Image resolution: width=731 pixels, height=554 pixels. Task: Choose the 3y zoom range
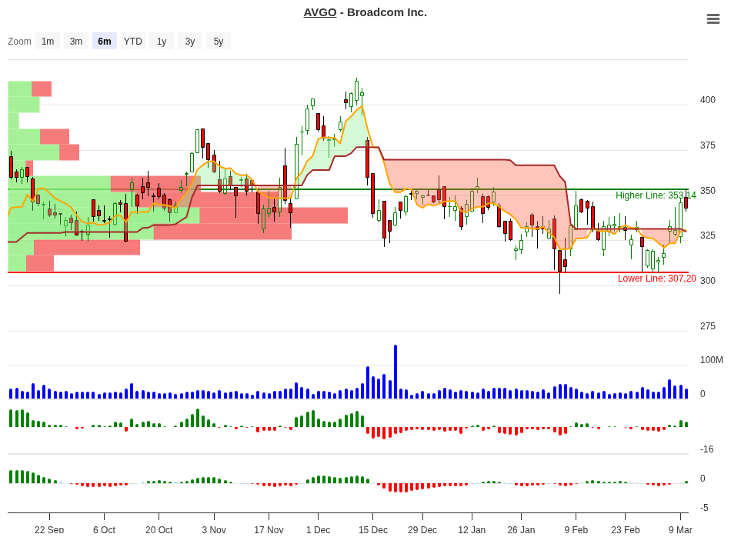(190, 41)
